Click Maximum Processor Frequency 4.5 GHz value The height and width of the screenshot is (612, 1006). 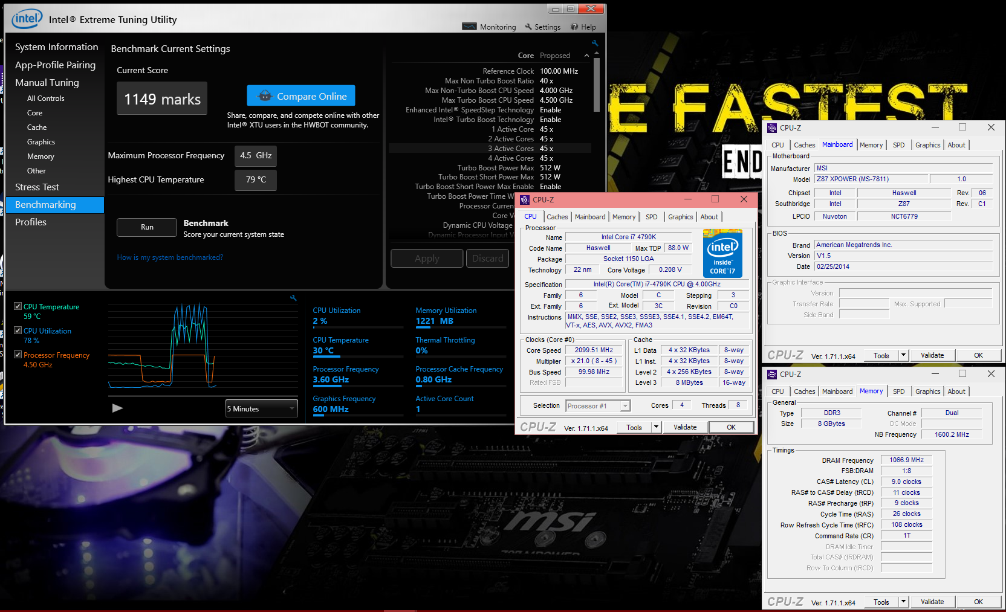pos(256,155)
